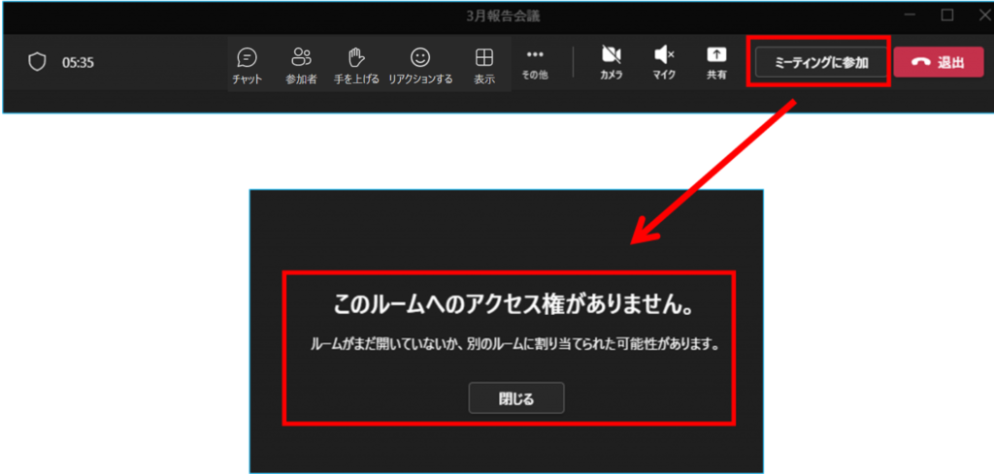
Task: Click the 05:35 meeting timer
Action: tap(78, 63)
